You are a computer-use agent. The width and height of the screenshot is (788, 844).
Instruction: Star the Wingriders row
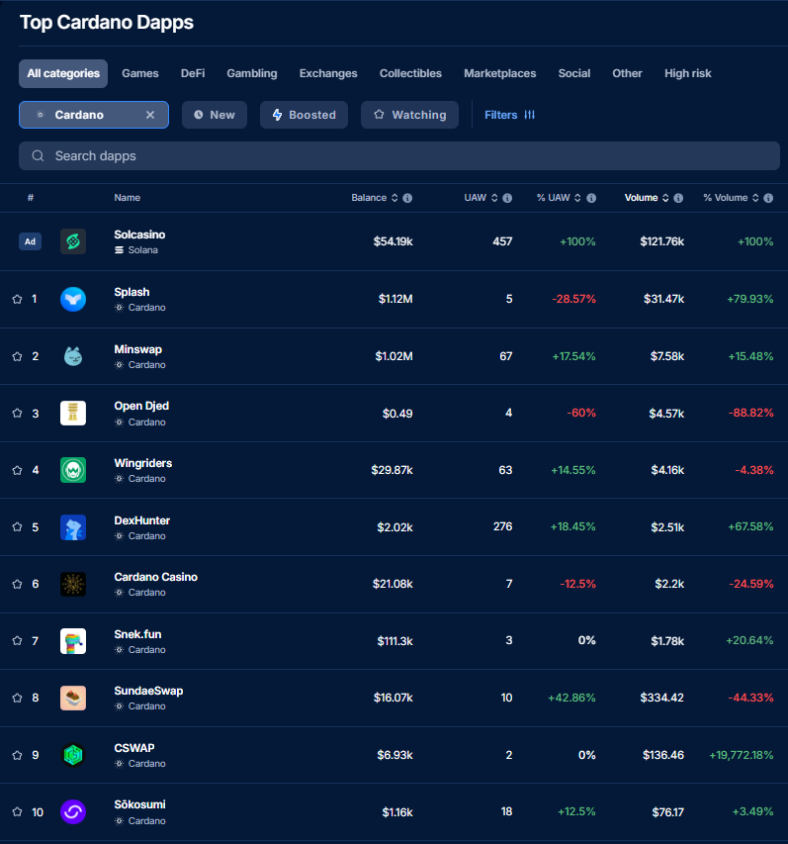17,470
